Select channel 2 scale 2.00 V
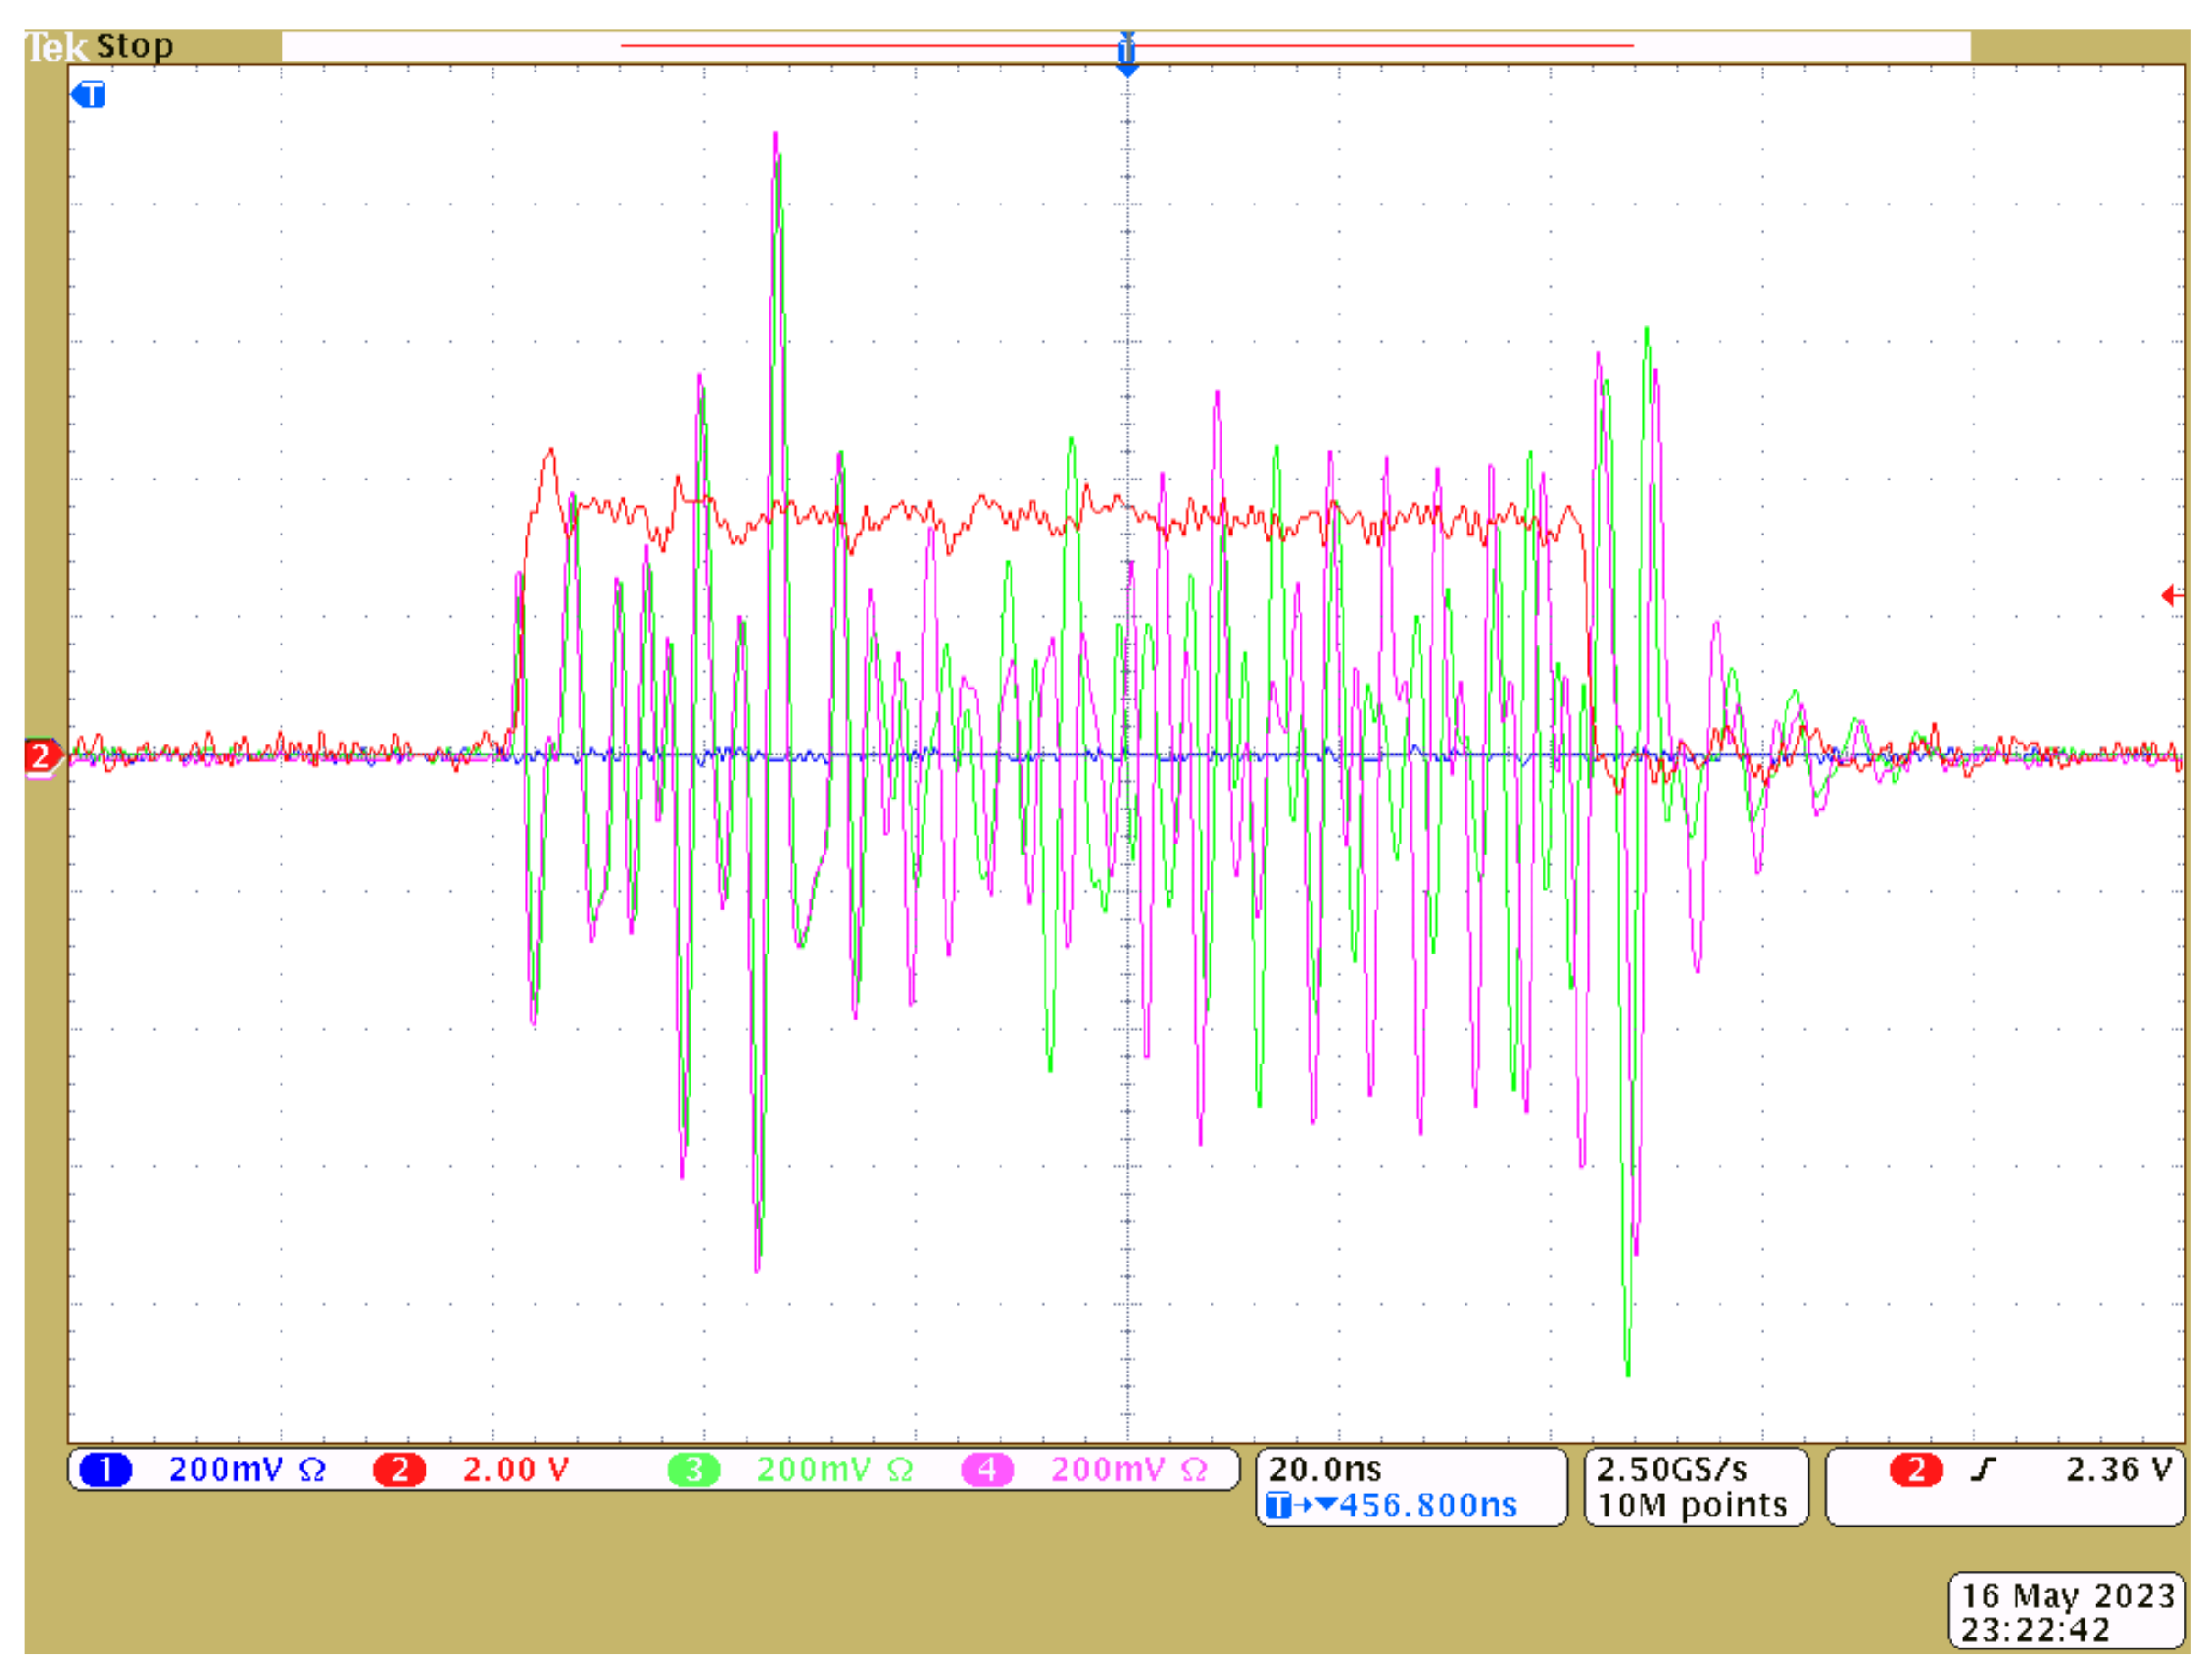 click(515, 1470)
